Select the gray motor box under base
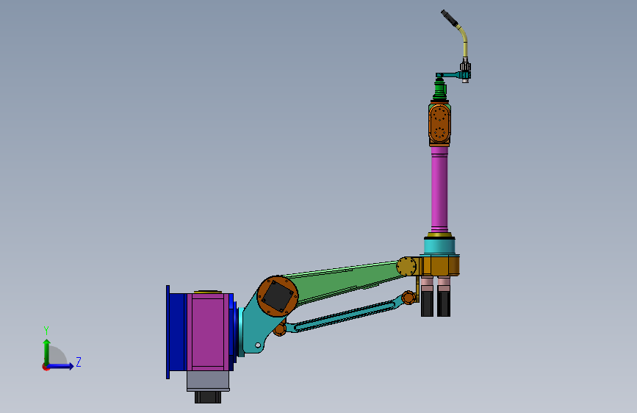Viewport: 637px width, 413px height. tap(208, 381)
